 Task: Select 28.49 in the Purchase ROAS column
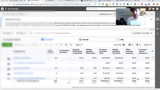coord(81,58)
